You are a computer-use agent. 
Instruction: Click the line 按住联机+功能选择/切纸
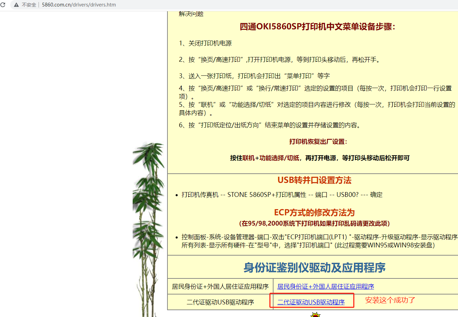(x=320, y=158)
